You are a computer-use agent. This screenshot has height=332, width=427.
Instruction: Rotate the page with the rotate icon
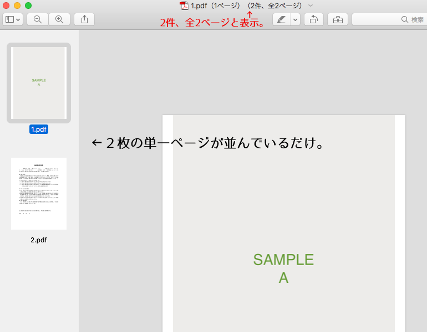[x=314, y=19]
